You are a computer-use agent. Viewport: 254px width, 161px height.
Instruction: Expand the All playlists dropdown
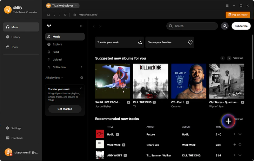point(54,78)
